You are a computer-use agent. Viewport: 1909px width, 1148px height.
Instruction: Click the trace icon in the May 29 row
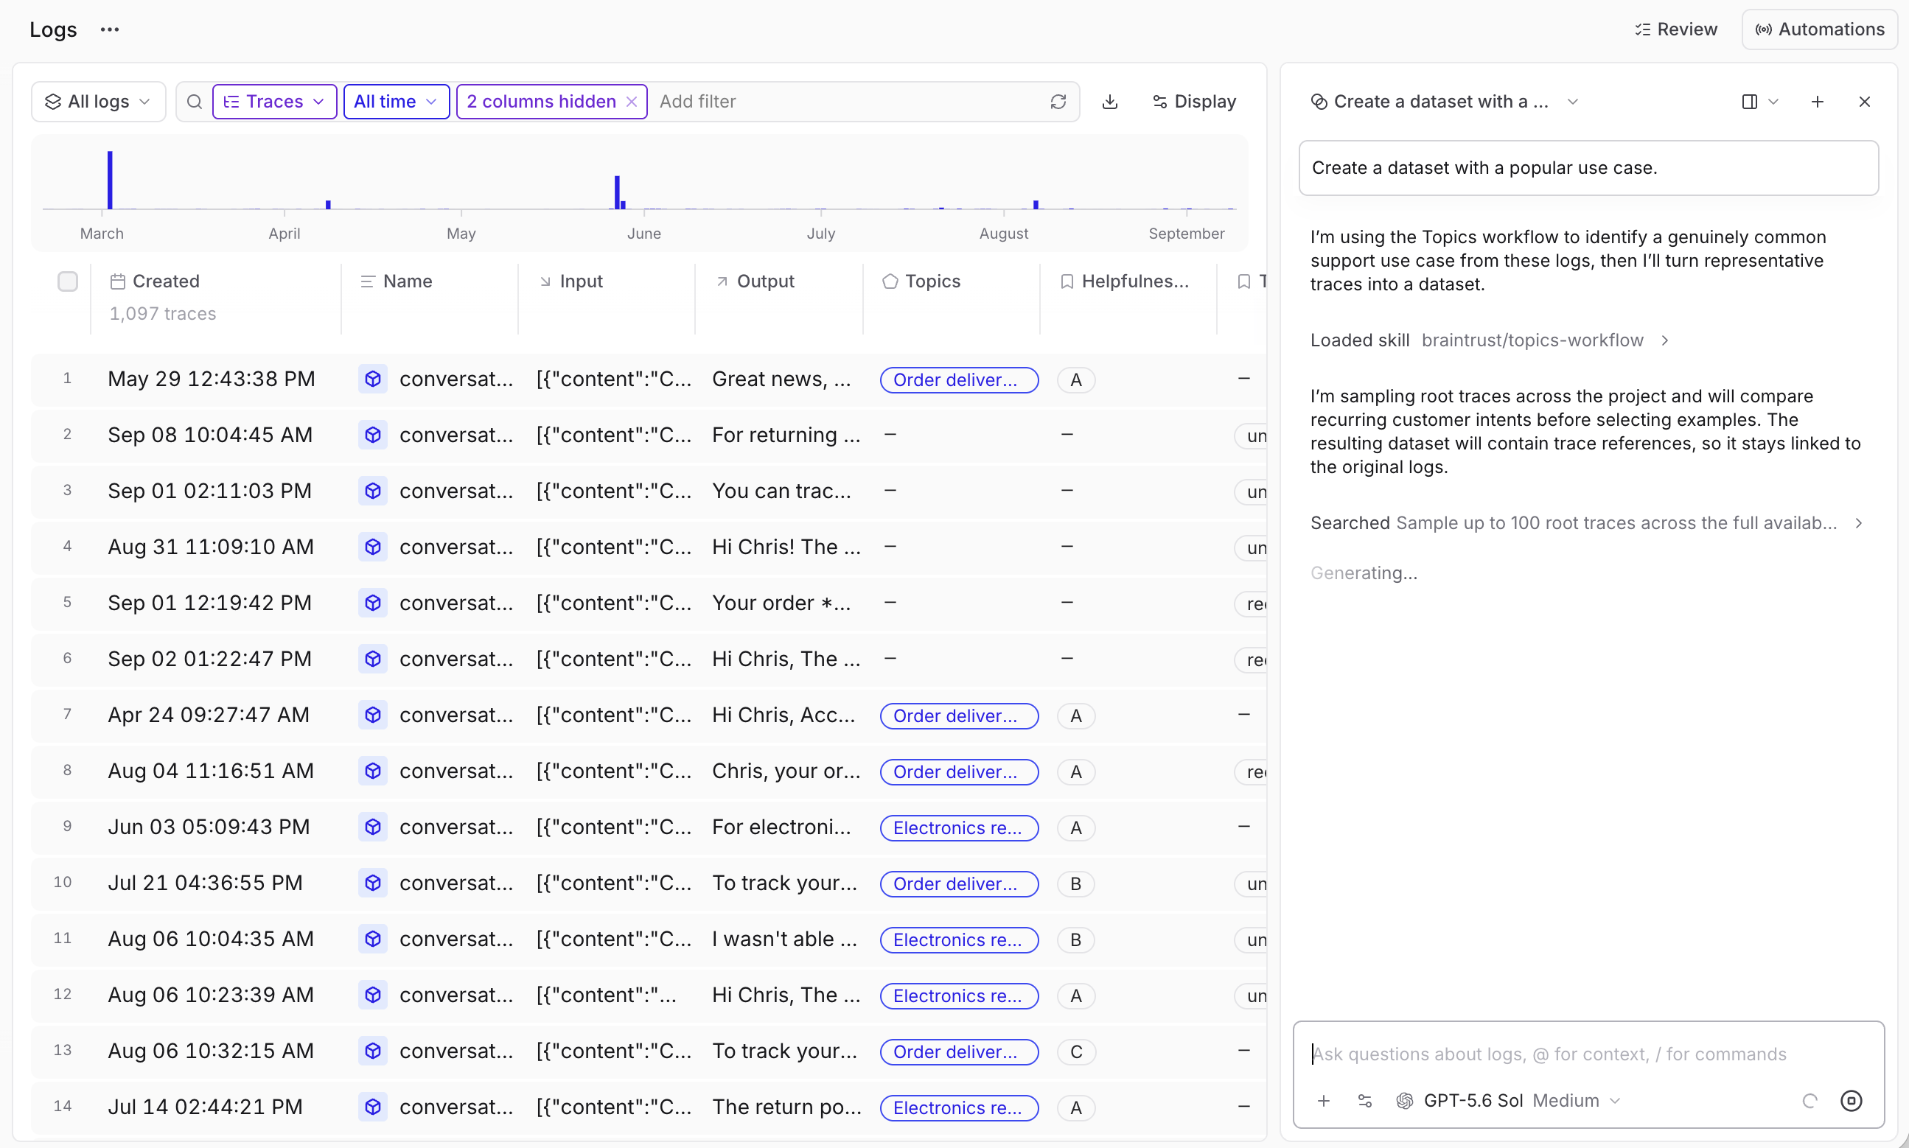coord(373,379)
